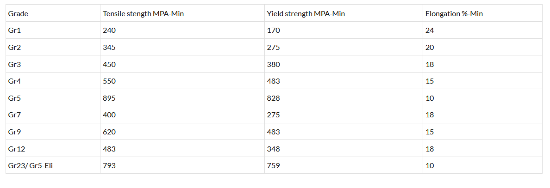
Task: Select the Tensile strength MPA-Min header
Action: tap(144, 14)
